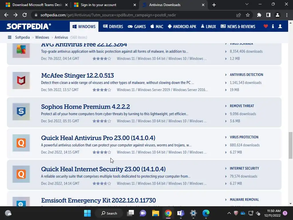Close the Sign in to your account tab

pyautogui.click(x=135, y=5)
